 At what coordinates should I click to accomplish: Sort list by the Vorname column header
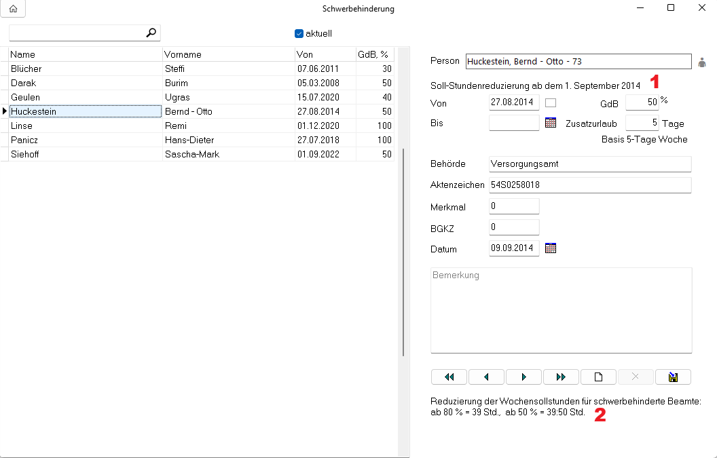pos(229,54)
